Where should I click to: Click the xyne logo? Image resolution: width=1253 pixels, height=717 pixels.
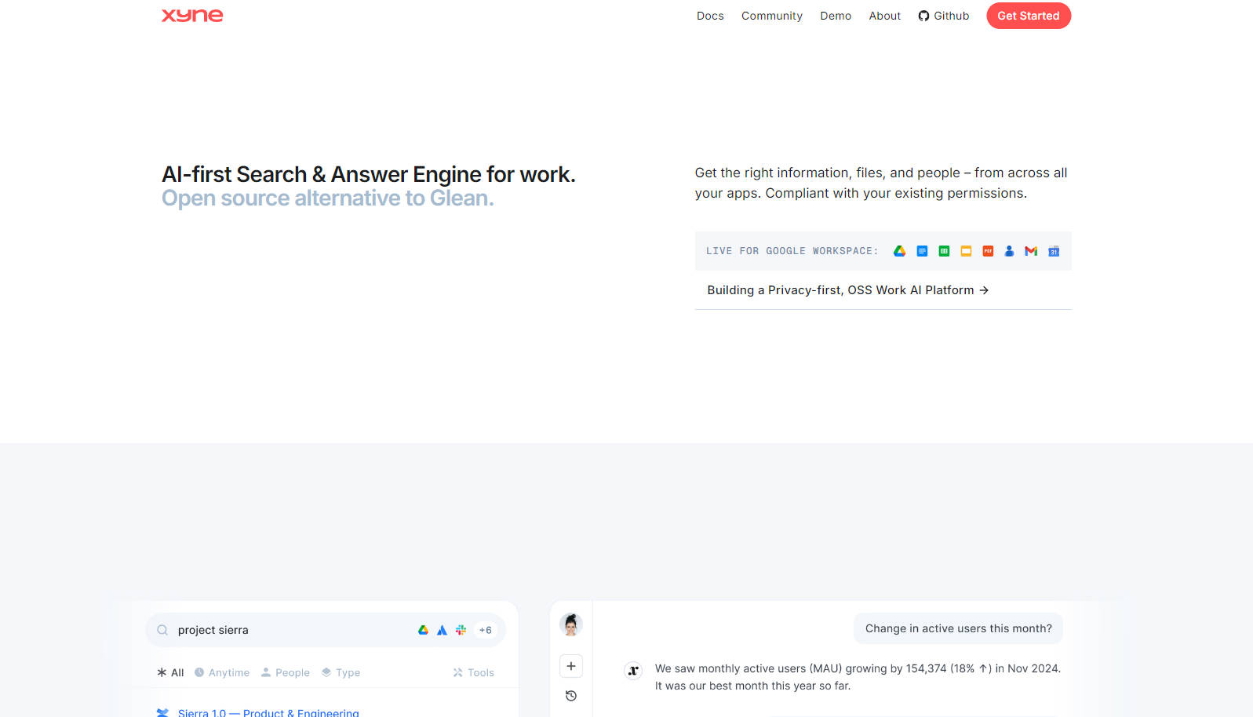coord(192,16)
